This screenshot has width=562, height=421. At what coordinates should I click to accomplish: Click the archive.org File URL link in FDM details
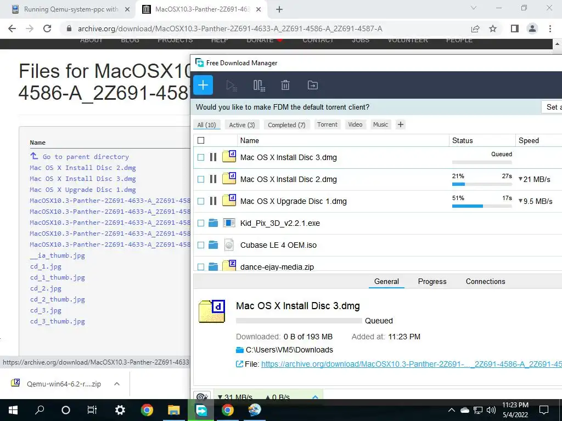(412, 364)
